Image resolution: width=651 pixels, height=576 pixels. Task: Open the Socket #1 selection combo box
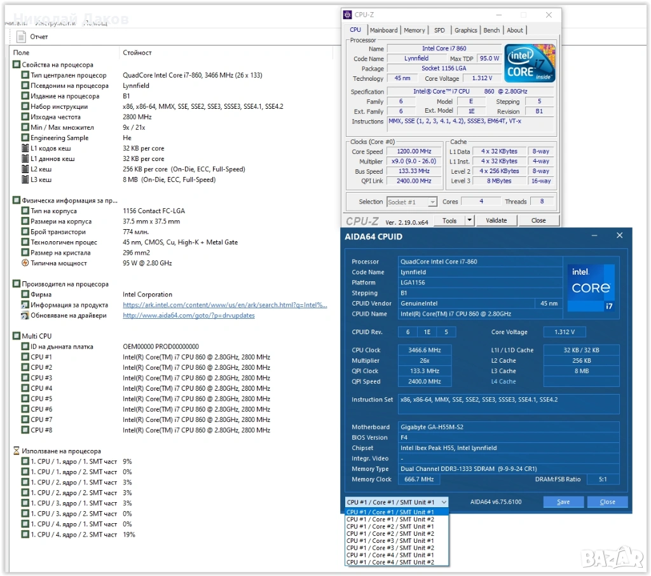pos(412,202)
